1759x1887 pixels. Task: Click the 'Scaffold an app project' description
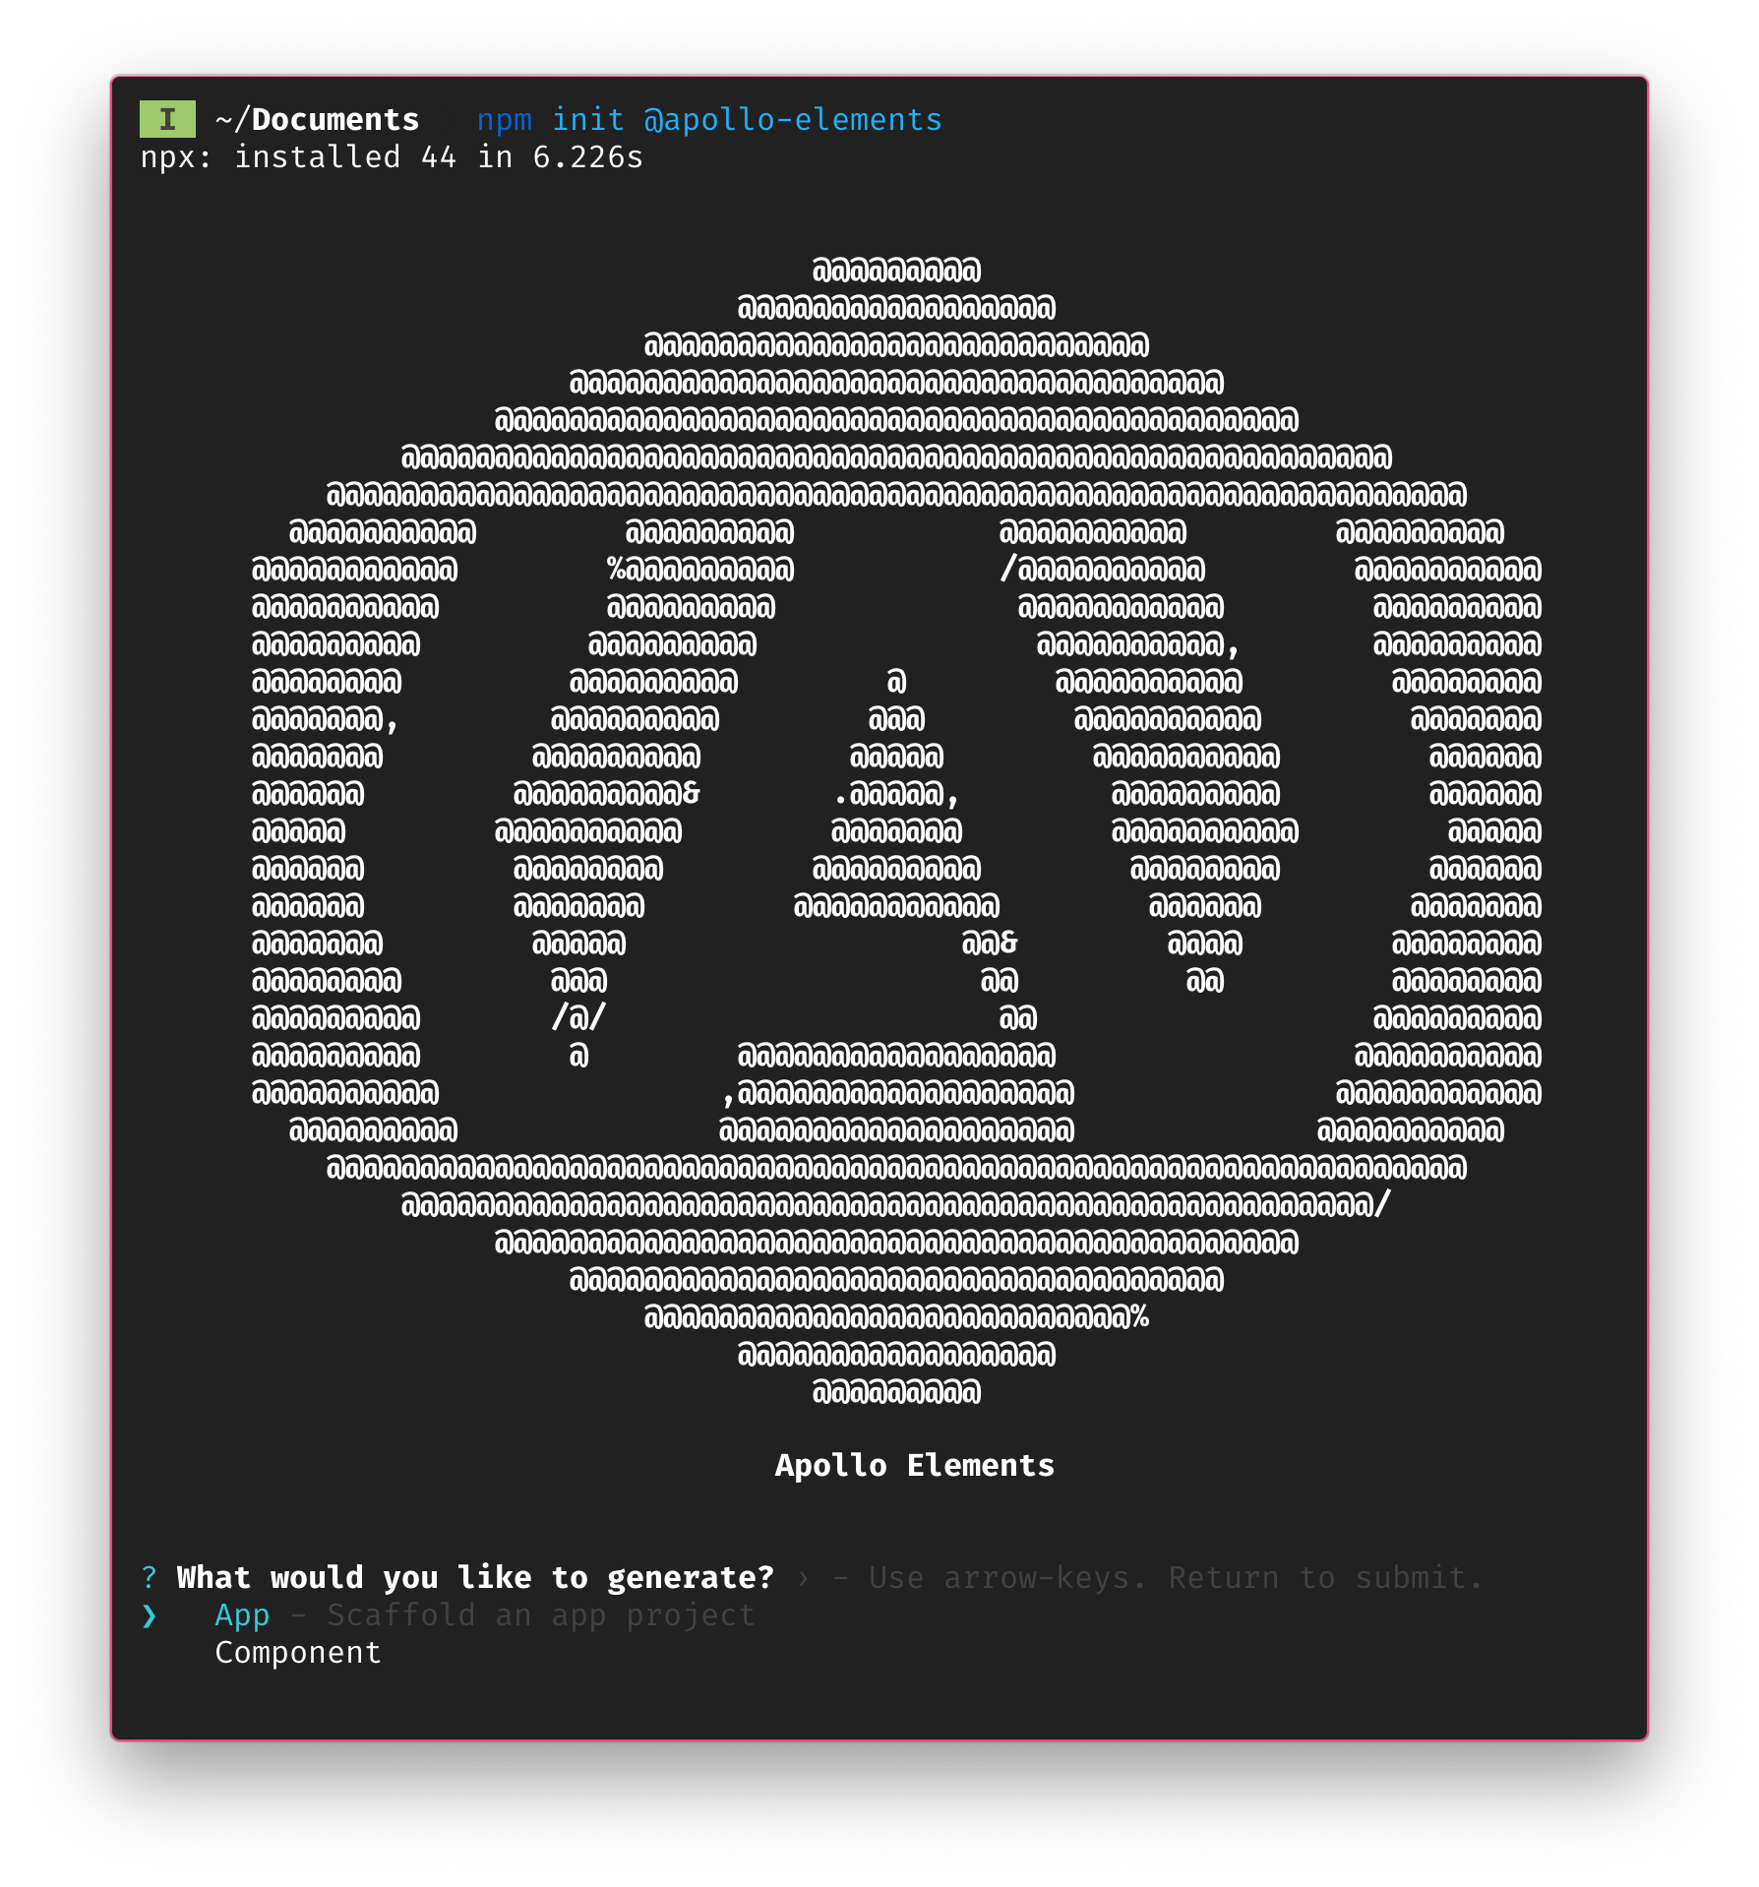(x=541, y=1615)
